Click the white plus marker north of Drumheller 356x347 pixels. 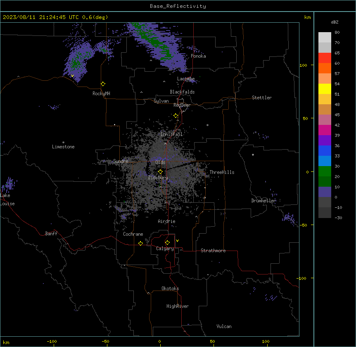(x=253, y=155)
